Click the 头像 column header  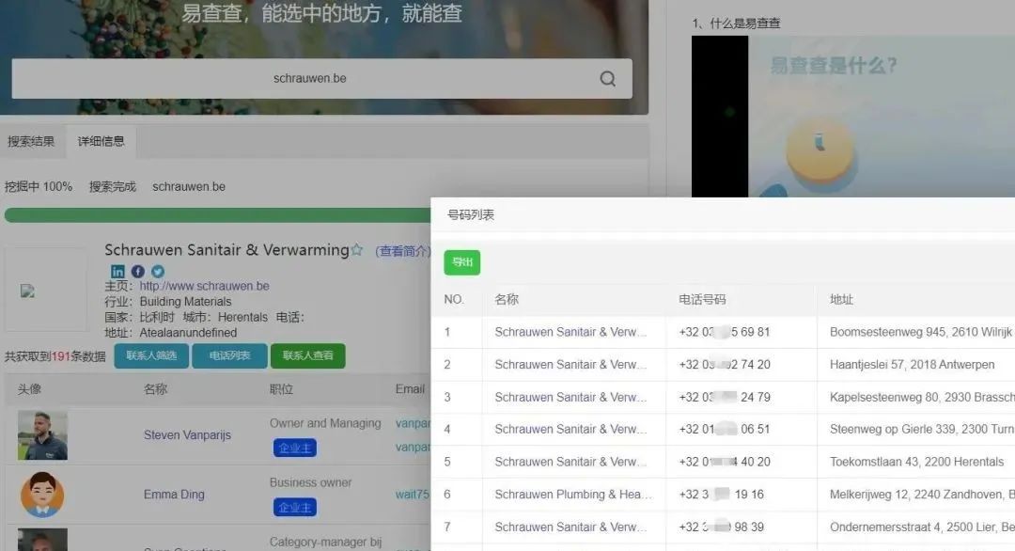click(29, 389)
